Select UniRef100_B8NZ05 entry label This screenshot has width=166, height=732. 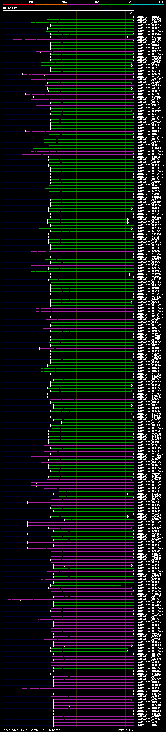coord(149,519)
